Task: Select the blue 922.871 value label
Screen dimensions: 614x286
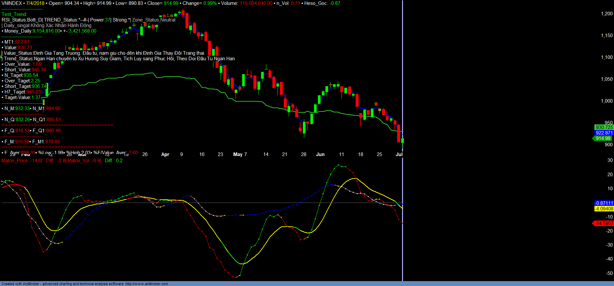Action: click(604, 133)
